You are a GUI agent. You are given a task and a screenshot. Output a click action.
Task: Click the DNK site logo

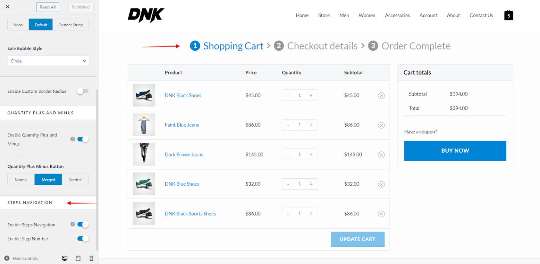pos(146,15)
